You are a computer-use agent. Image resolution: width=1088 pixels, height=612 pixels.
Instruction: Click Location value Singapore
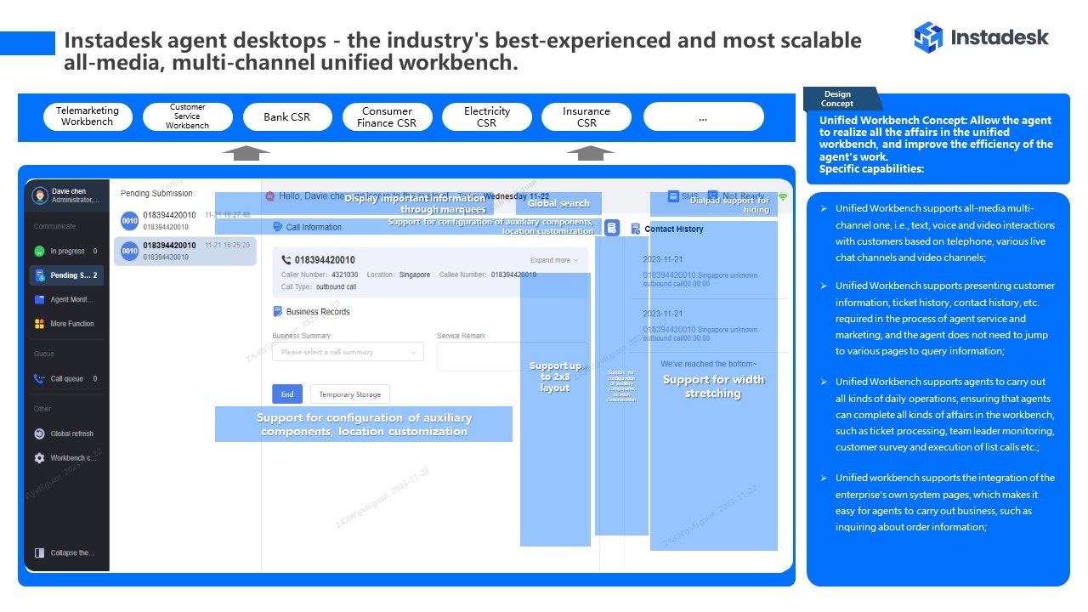(415, 275)
